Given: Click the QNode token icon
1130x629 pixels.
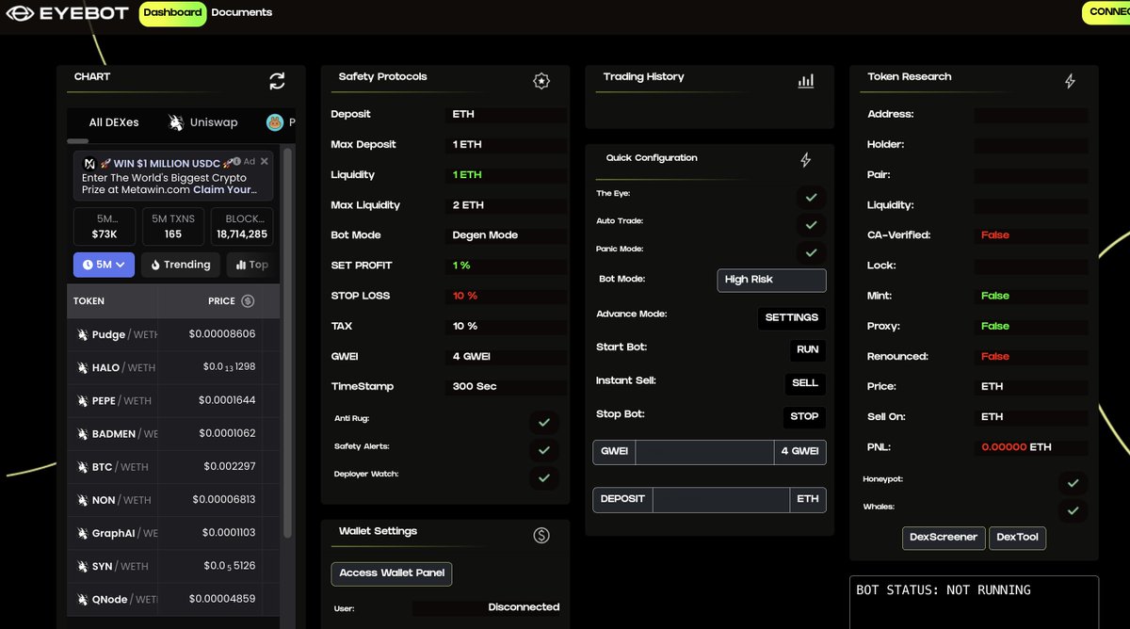Looking at the screenshot, I should point(83,599).
